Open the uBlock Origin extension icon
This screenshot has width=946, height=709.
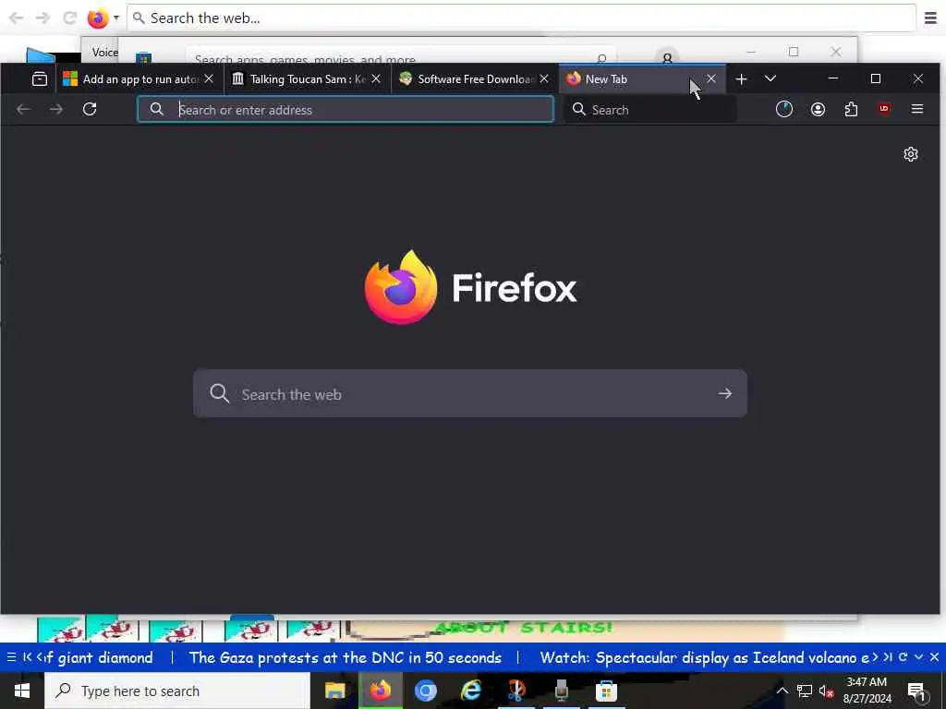point(884,109)
